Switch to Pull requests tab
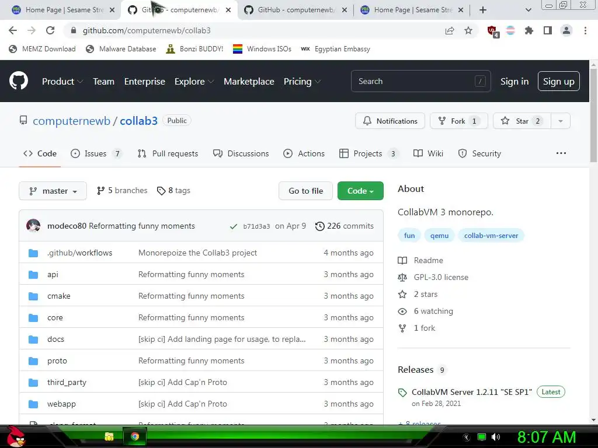This screenshot has width=598, height=448. 168,153
